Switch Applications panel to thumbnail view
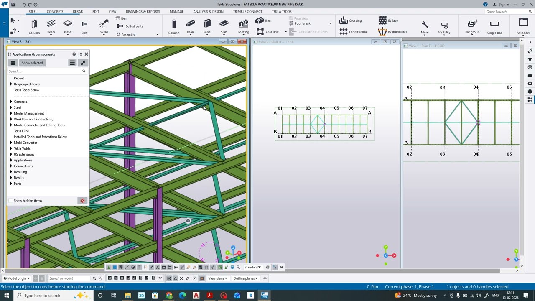Image resolution: width=535 pixels, height=301 pixels. click(x=13, y=63)
